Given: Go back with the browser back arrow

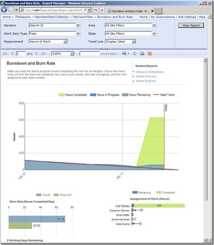Looking at the screenshot, I should (4, 10).
